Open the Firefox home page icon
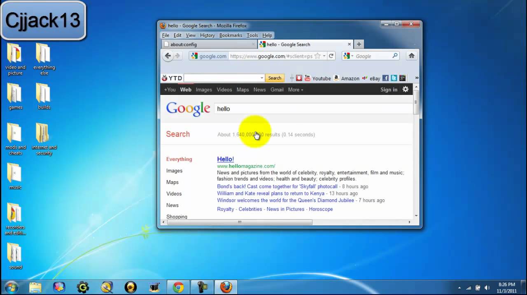Viewport: 527px width, 295px height. pyautogui.click(x=411, y=56)
